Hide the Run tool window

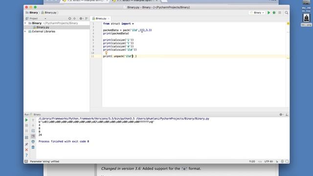click(x=287, y=114)
